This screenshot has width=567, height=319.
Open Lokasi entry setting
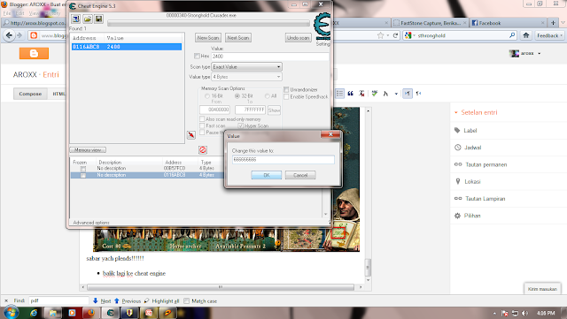click(x=472, y=181)
